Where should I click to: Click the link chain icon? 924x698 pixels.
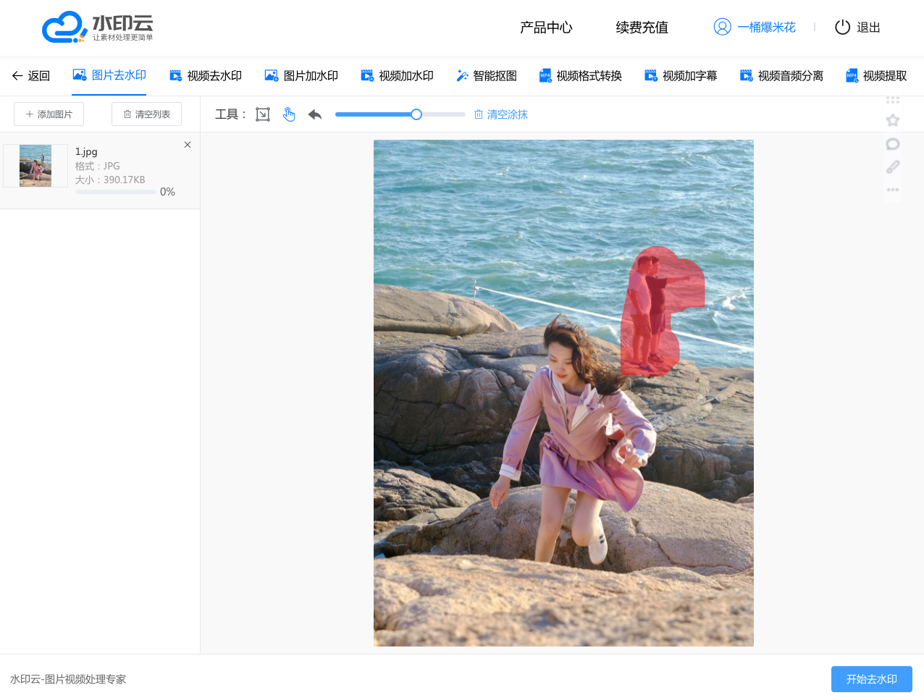pyautogui.click(x=893, y=167)
